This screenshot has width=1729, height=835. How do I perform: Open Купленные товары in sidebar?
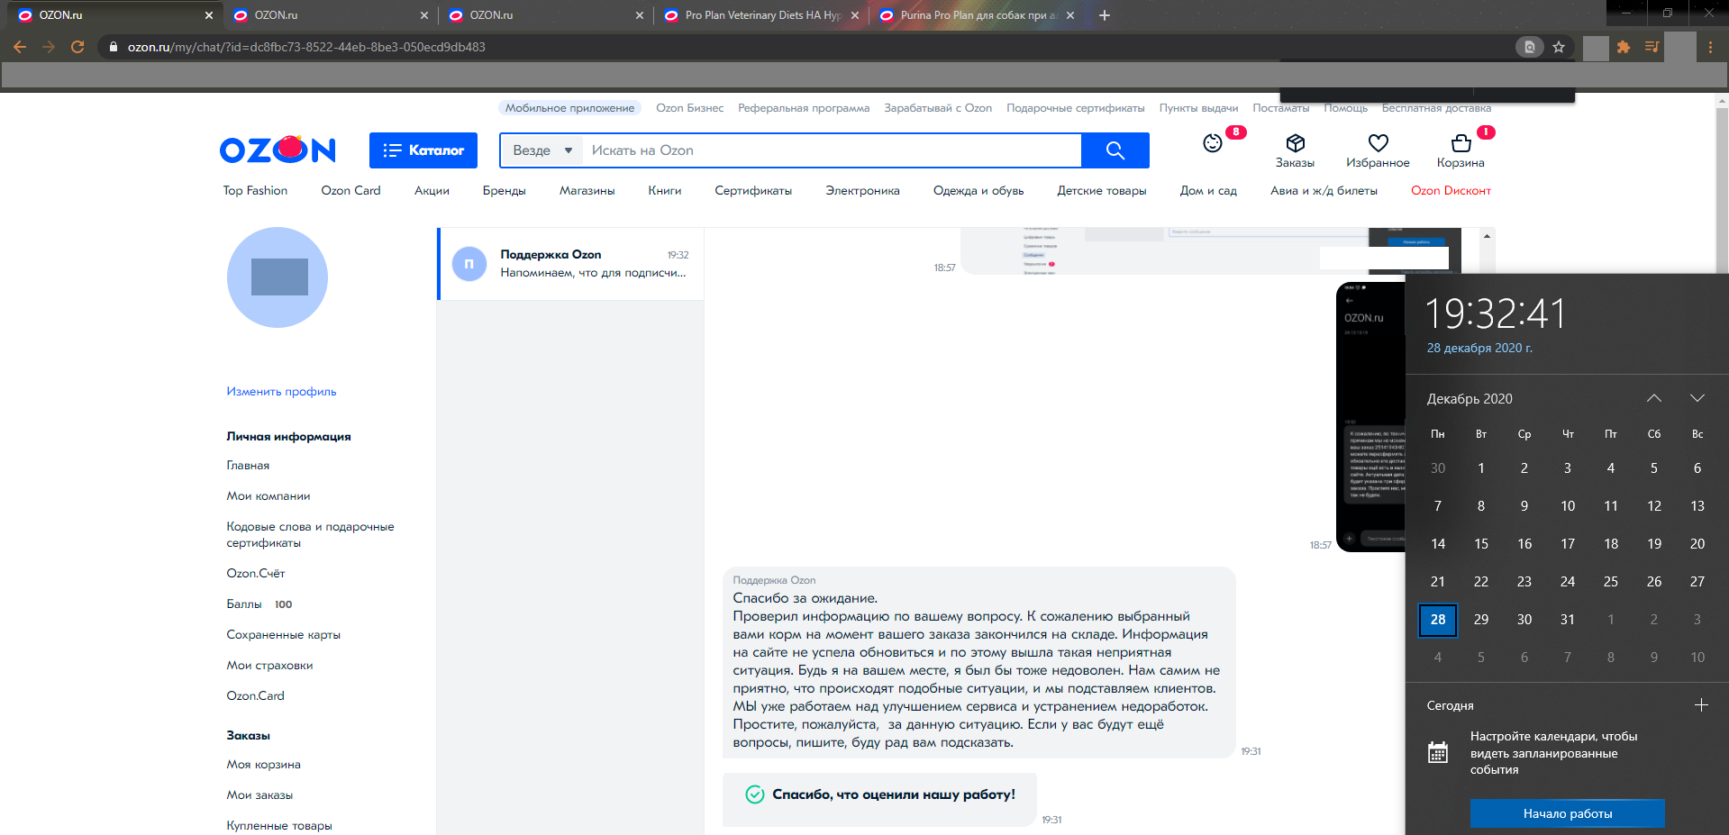(x=279, y=826)
